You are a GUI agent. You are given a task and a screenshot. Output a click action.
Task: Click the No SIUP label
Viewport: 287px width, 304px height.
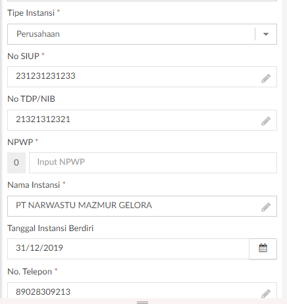[x=23, y=56]
